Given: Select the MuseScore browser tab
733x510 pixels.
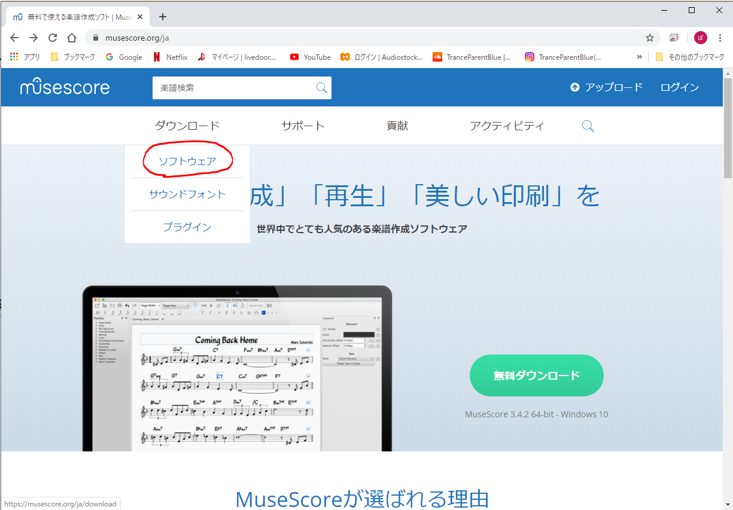Looking at the screenshot, I should coord(77,17).
